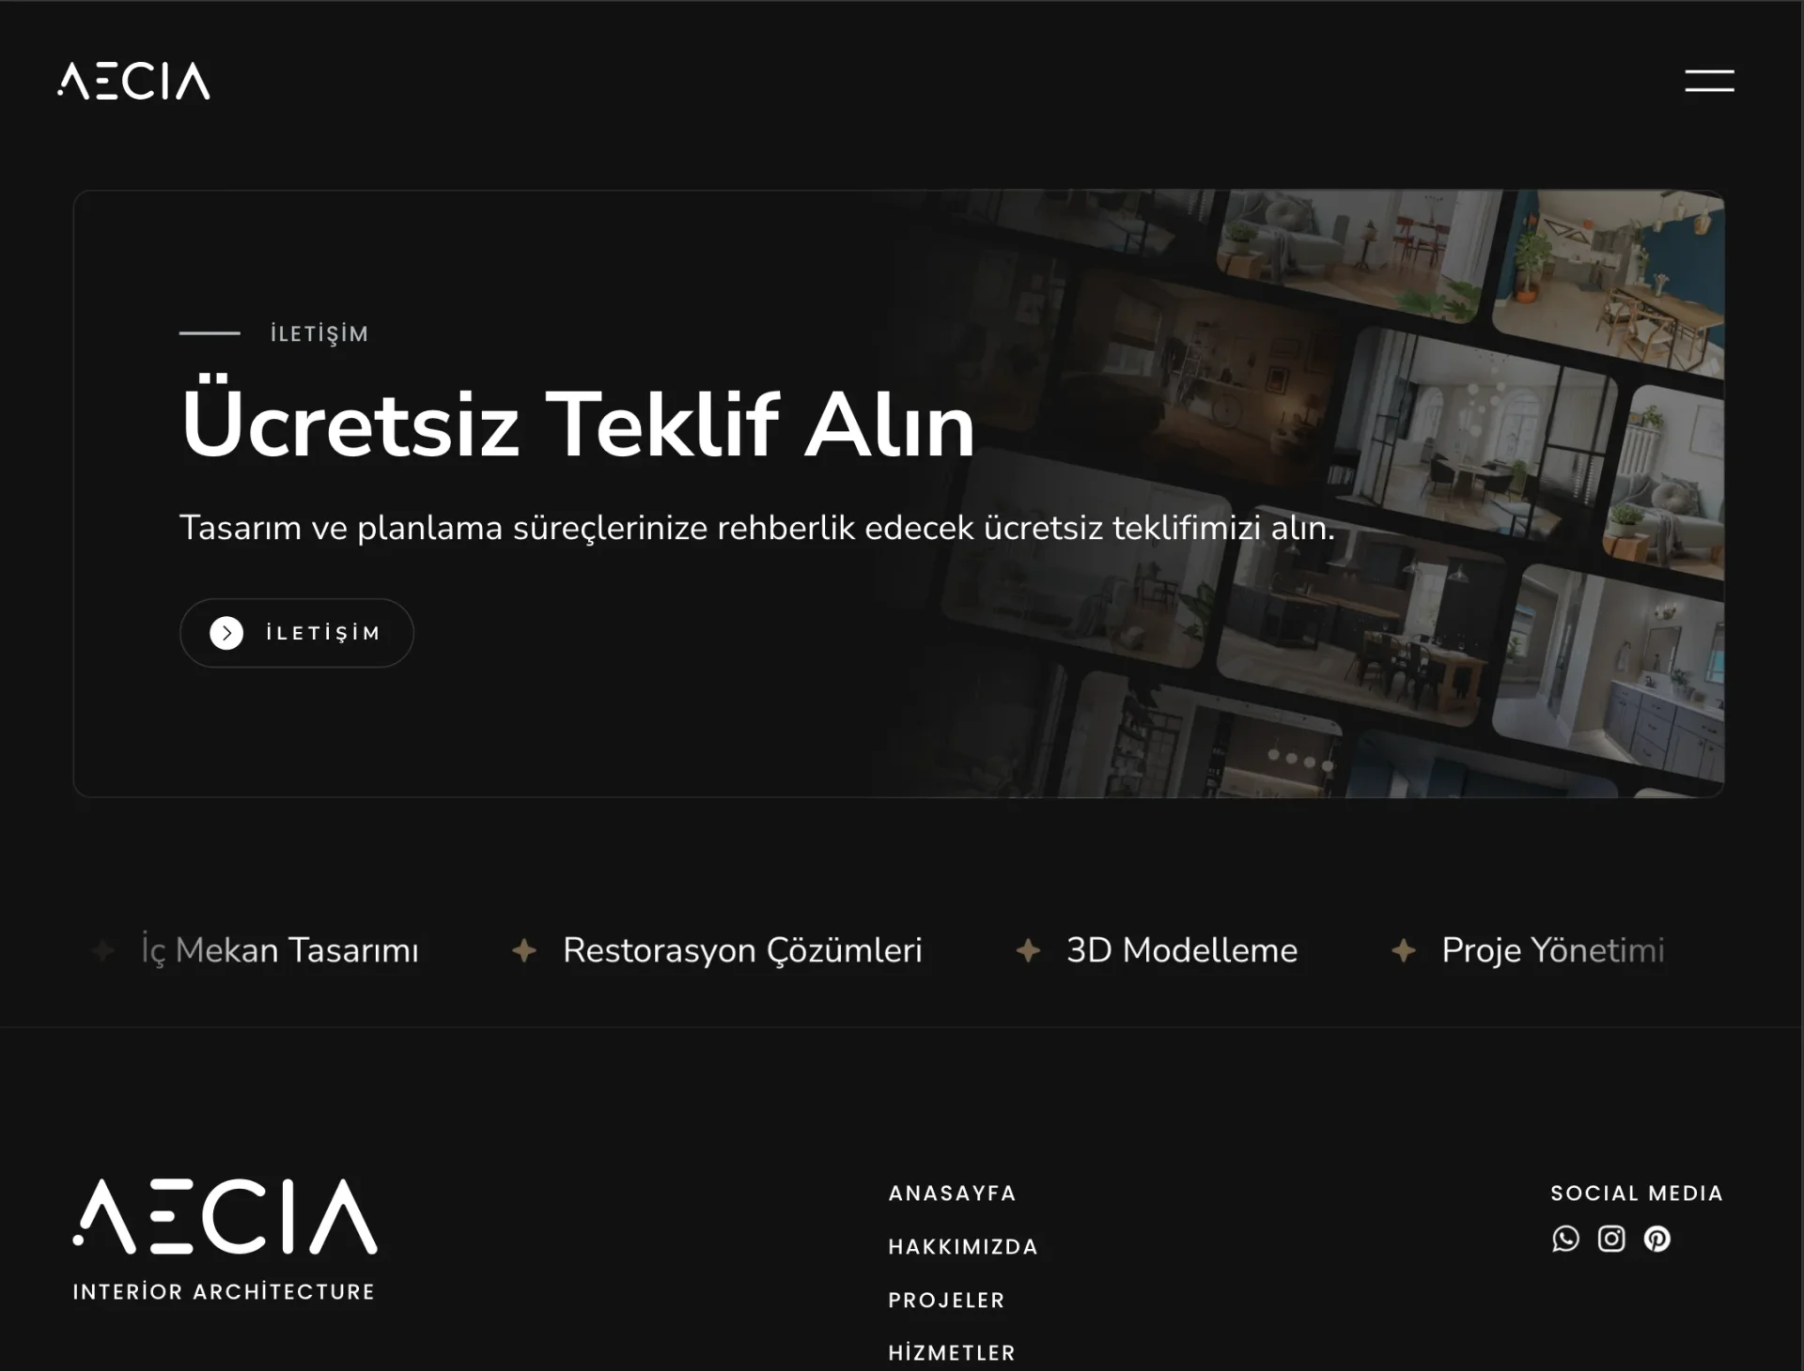Click 'İç Mekan Tasarımı' marquee text
This screenshot has width=1804, height=1371.
point(280,950)
